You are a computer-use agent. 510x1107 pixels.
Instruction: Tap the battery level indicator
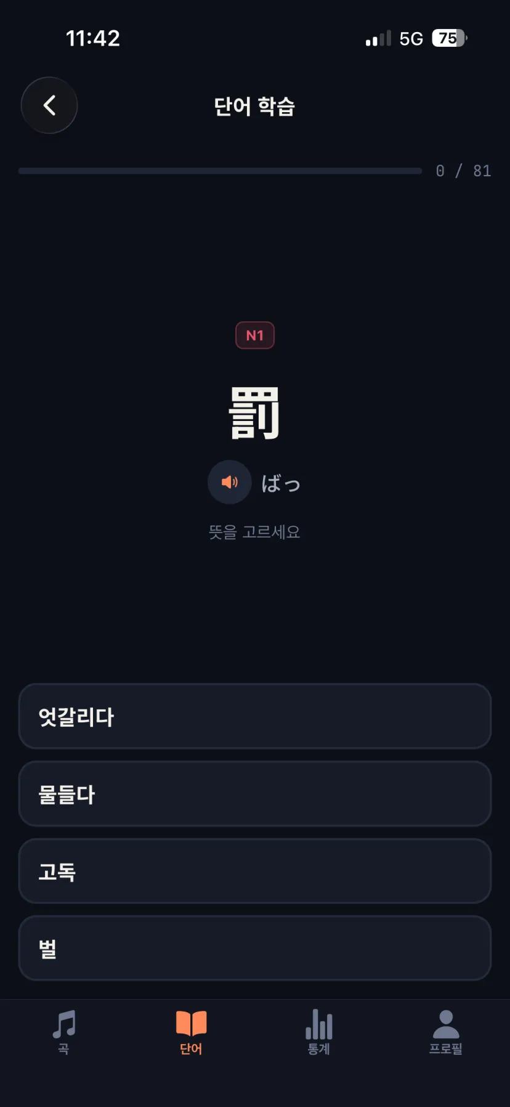pos(450,38)
